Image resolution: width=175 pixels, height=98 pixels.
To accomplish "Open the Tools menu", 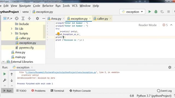I will tap(66, 6).
